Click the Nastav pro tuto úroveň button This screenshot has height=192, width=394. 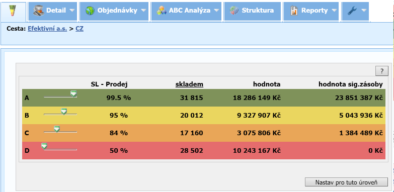click(x=346, y=182)
